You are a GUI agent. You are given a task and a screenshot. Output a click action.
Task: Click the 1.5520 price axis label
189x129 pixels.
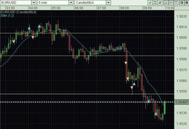(182, 124)
